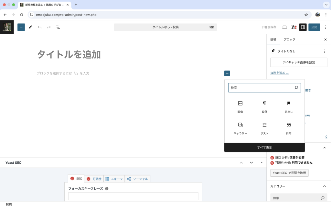This screenshot has height=207, width=331.
Task: Insert a ギャラリー block
Action: tap(240, 129)
